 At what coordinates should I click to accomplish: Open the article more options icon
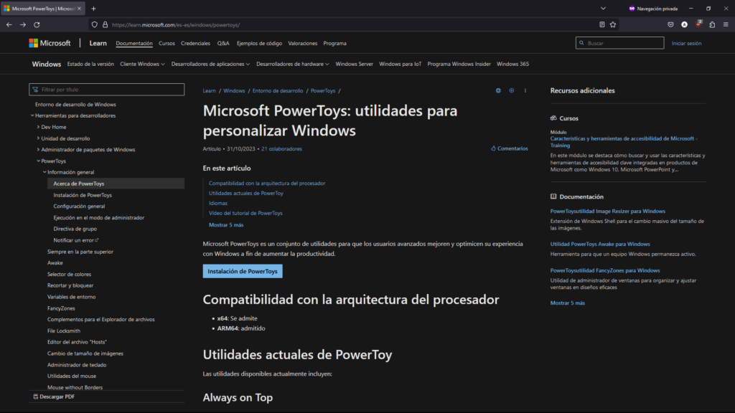pos(525,91)
